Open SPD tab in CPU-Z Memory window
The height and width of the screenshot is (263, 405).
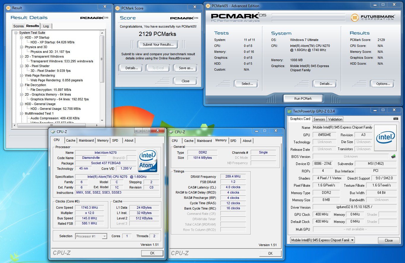click(234, 141)
